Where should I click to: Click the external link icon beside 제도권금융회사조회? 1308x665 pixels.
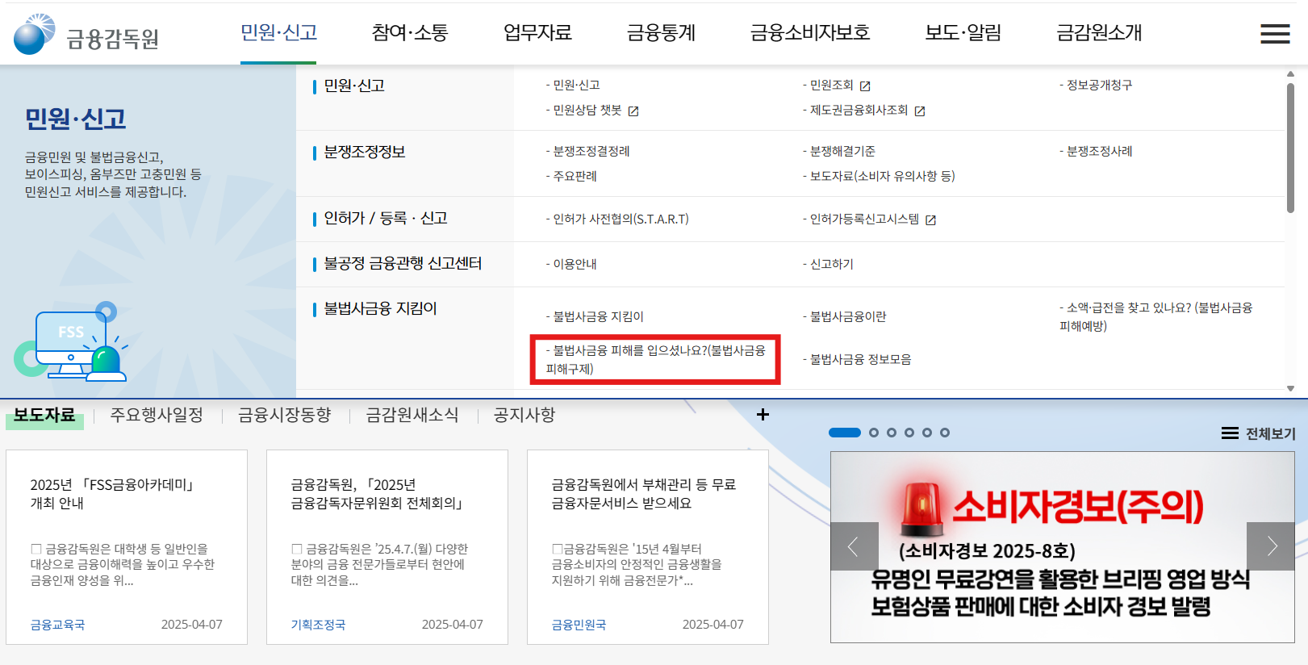[x=920, y=111]
